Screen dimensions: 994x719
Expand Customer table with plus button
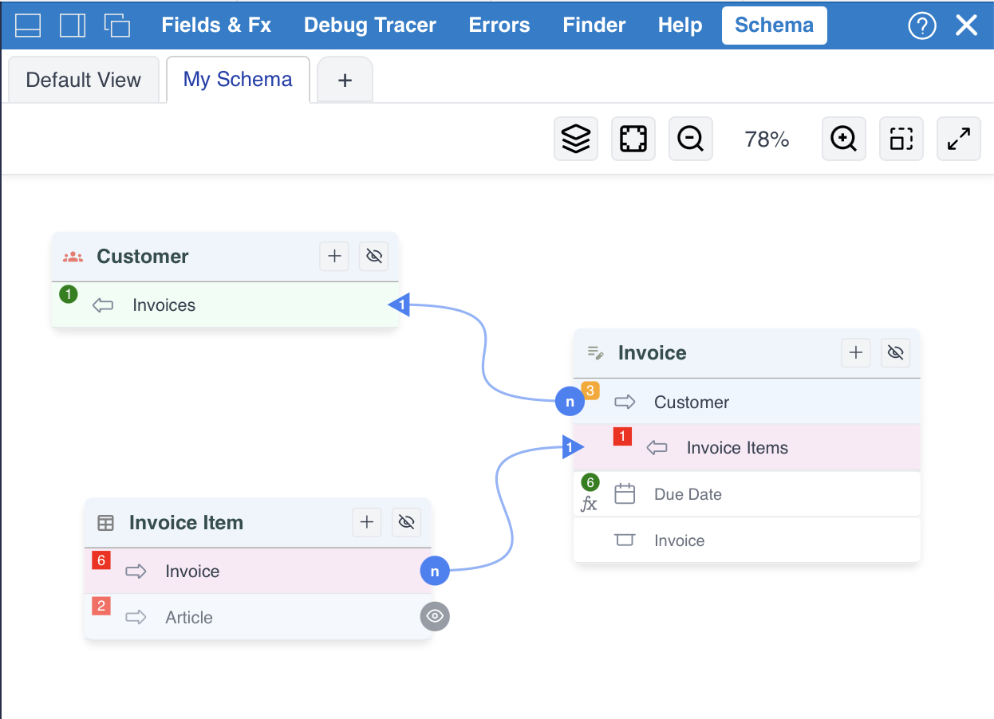click(x=334, y=256)
